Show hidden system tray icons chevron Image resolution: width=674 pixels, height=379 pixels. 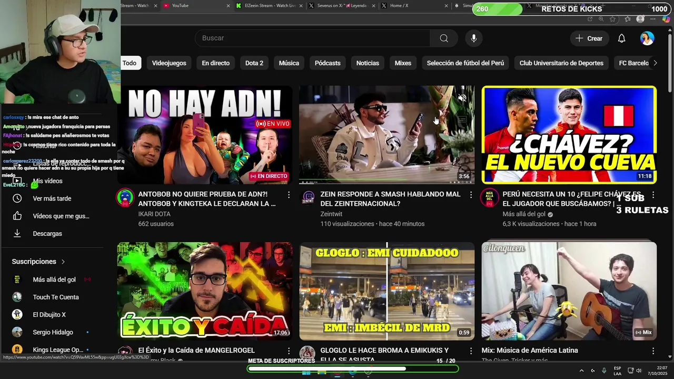pos(581,371)
